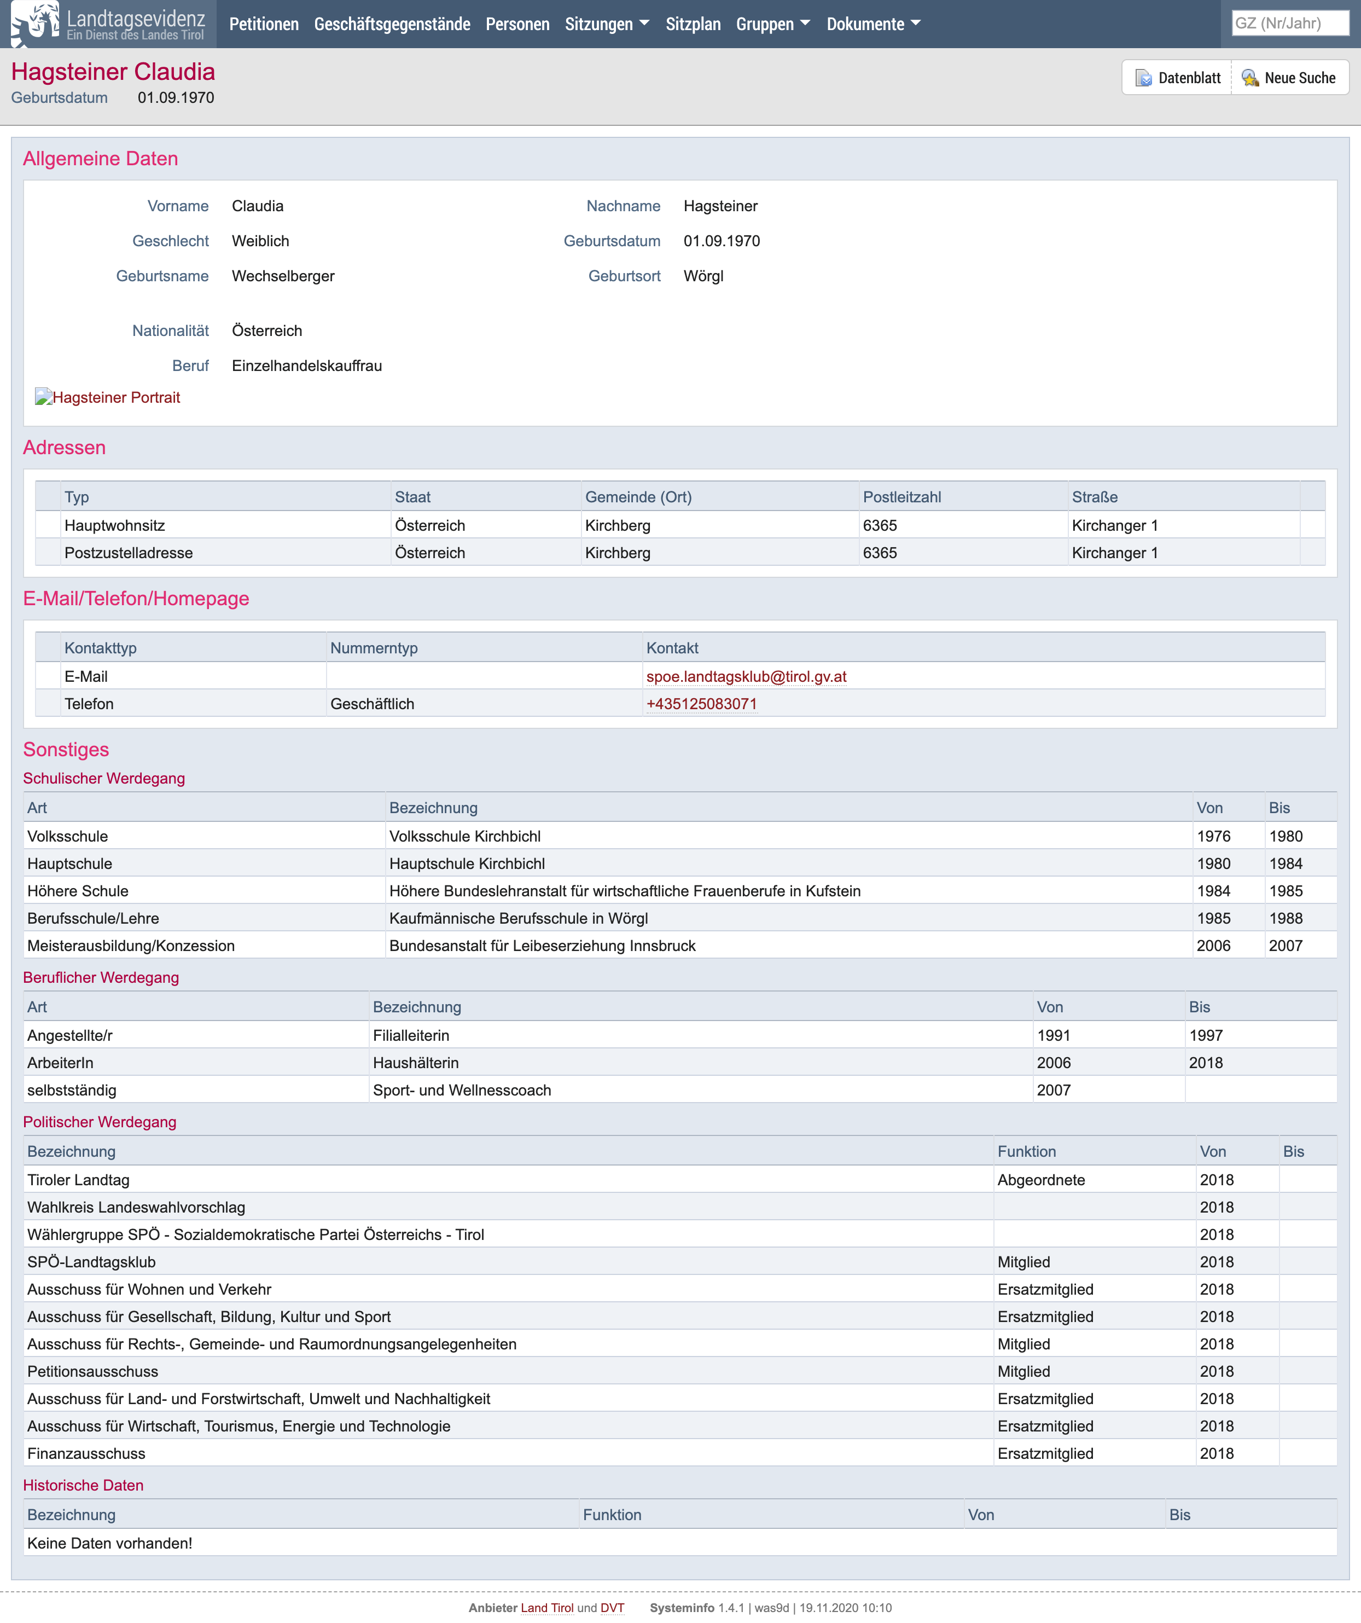
Task: Click Kaufmännische Berufsschule in Wörgl entry
Action: click(x=518, y=918)
